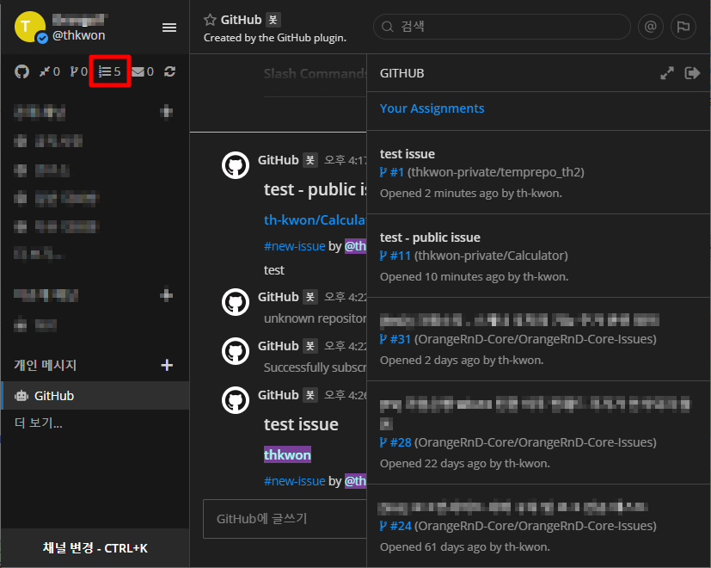Open th-kwon/Calculator repository link in post

[x=315, y=220]
